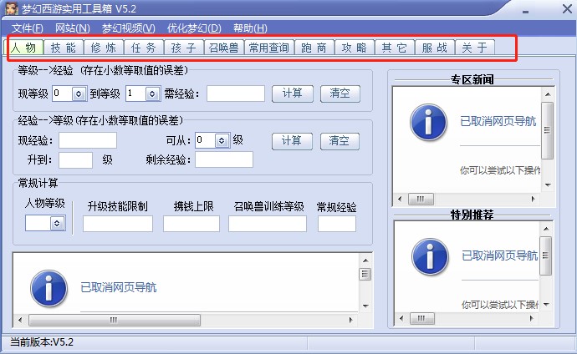Click the info icon in 特别推荐 panel
This screenshot has width=577, height=354.
(430, 256)
